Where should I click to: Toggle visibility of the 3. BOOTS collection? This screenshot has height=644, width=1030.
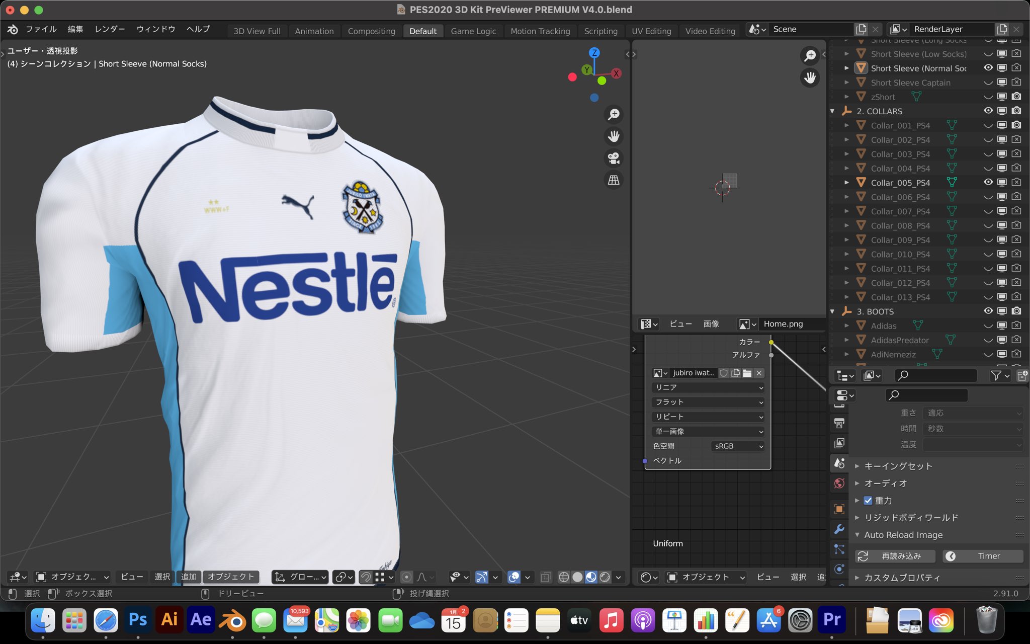click(x=988, y=311)
